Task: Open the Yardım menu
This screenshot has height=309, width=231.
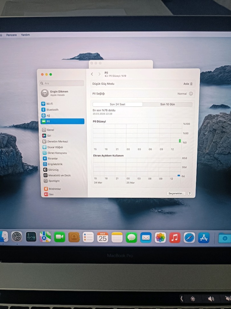Action: coord(25,35)
